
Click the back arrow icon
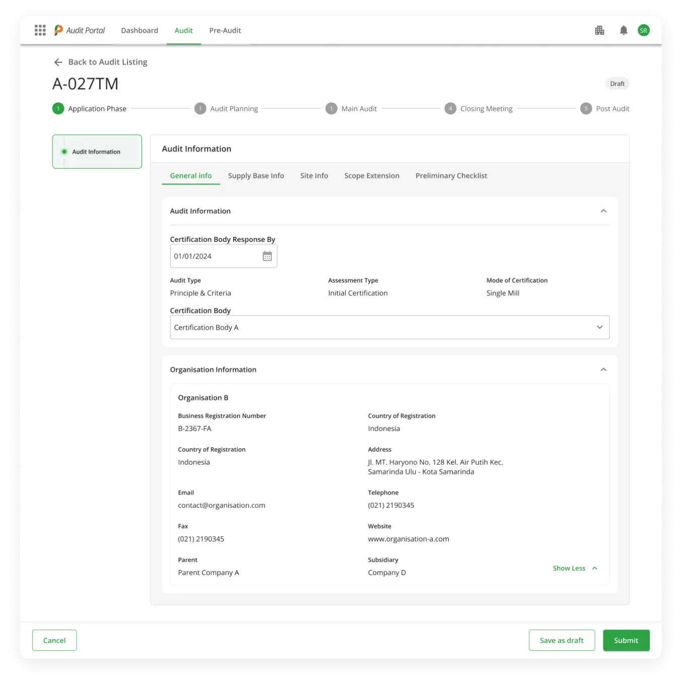[x=58, y=62]
